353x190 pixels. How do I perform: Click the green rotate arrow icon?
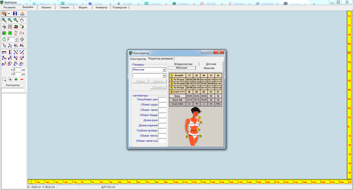(4, 39)
